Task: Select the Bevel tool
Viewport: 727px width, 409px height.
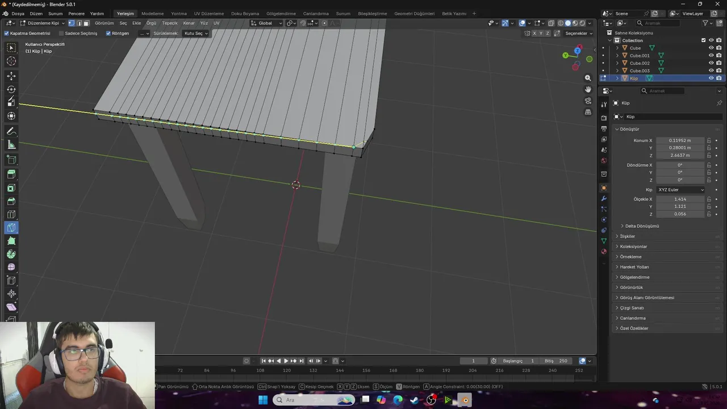Action: (x=11, y=201)
